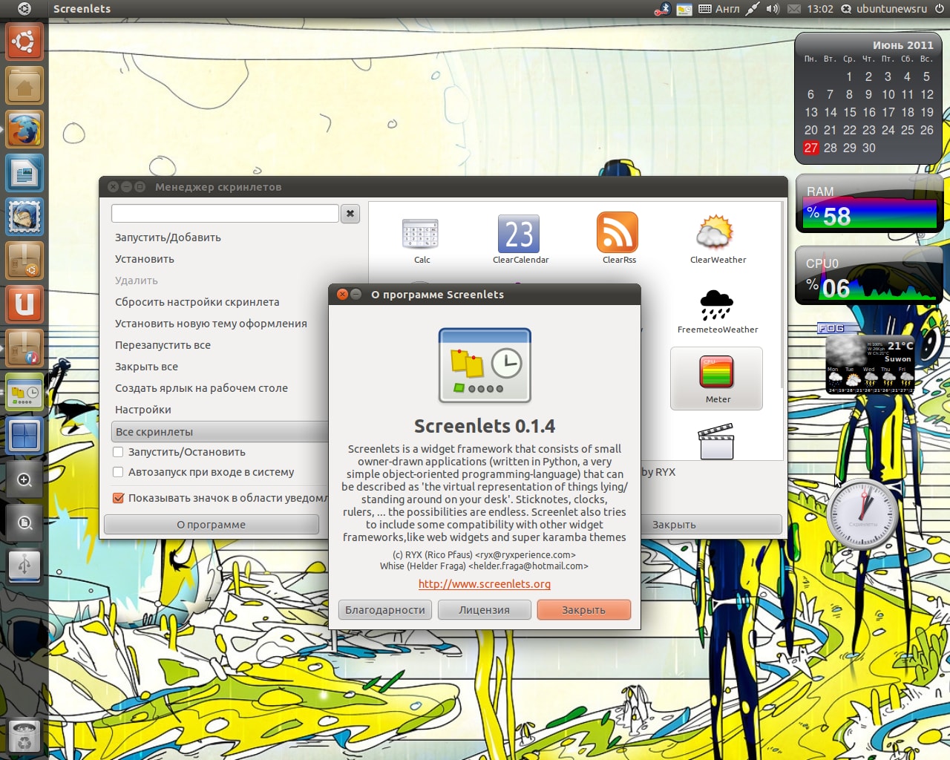The height and width of the screenshot is (760, 950).
Task: Click the Screenlets tray indicator icon
Action: (x=684, y=9)
